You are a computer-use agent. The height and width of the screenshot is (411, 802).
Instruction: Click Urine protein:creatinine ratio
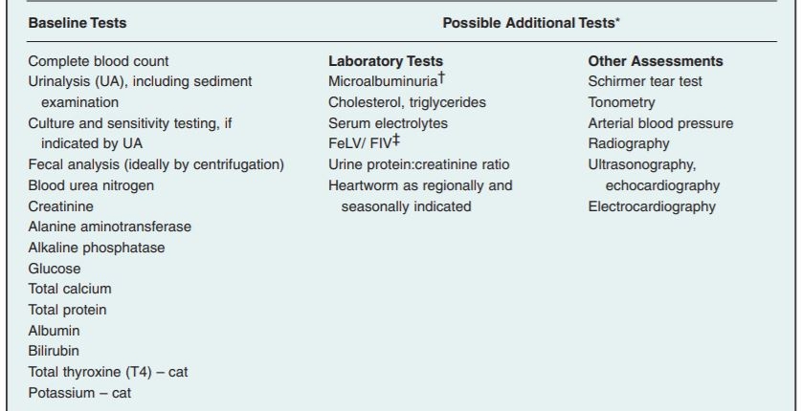pos(418,164)
